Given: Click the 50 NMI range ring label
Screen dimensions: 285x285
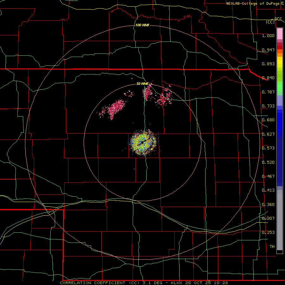Looking at the screenshot, I should coord(142,84).
